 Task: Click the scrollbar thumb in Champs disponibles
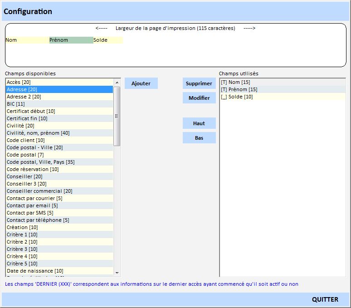point(117,116)
